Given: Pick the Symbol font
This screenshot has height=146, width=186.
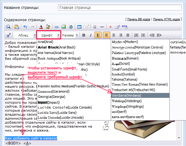Looking at the screenshot, I should tap(123, 75).
